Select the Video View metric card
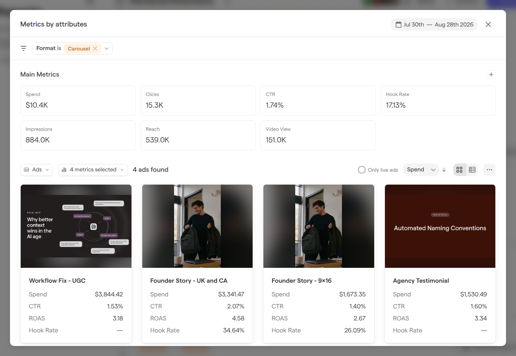Image resolution: width=516 pixels, height=356 pixels. pos(318,135)
